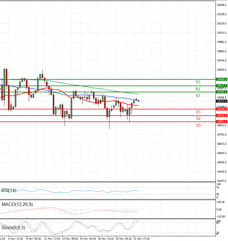Click the current price tag 19222.0
This screenshot has height=241, width=228.
coord(222,101)
